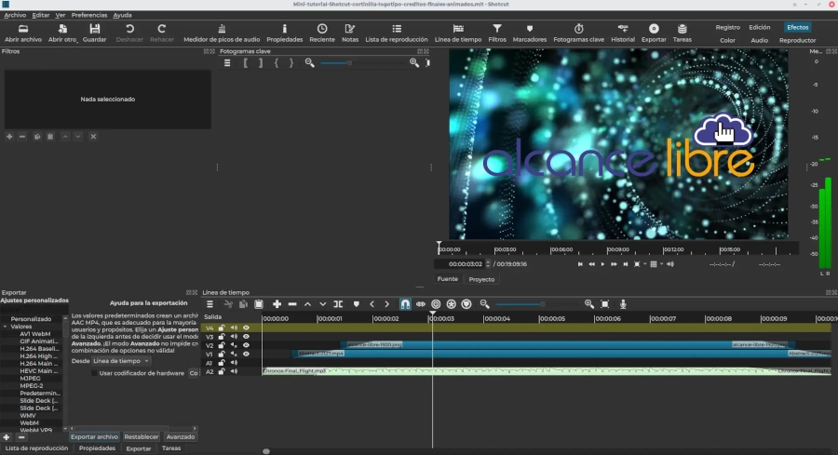The image size is (838, 455).
Task: Toggle ripple all tracks asterisk button
Action: click(x=451, y=304)
